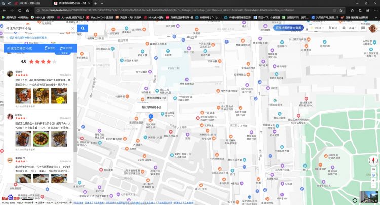Expand the bookmarks bar overflow chevron
Viewport: 380px width, 205px height.
(x=376, y=17)
